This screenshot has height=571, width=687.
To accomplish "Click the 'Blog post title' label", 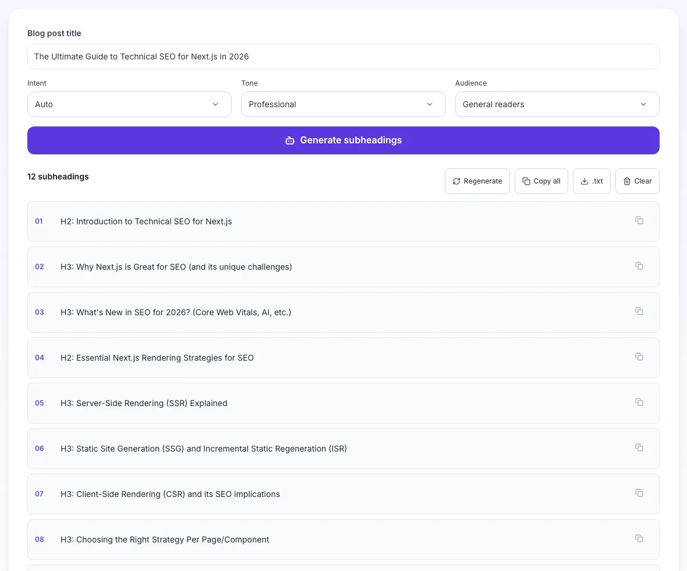I will pos(54,33).
